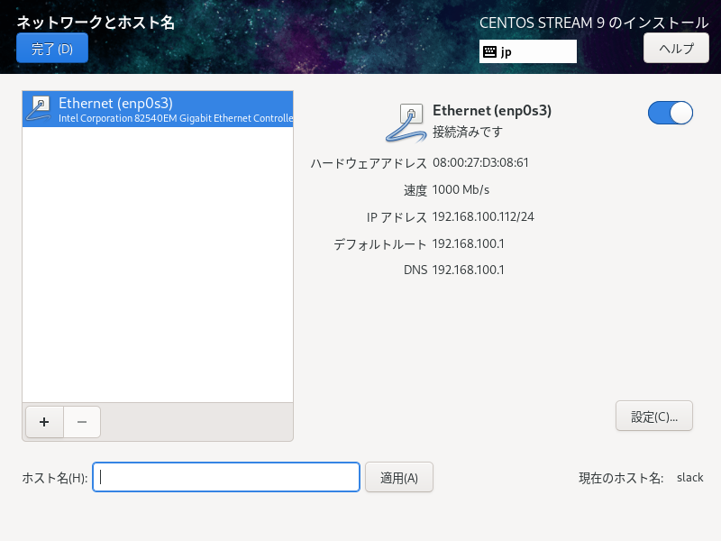Click the 適用(A) apply button

399,478
